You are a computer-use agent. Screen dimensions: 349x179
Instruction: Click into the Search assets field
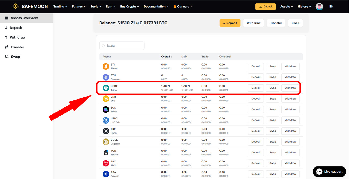[x=122, y=46]
